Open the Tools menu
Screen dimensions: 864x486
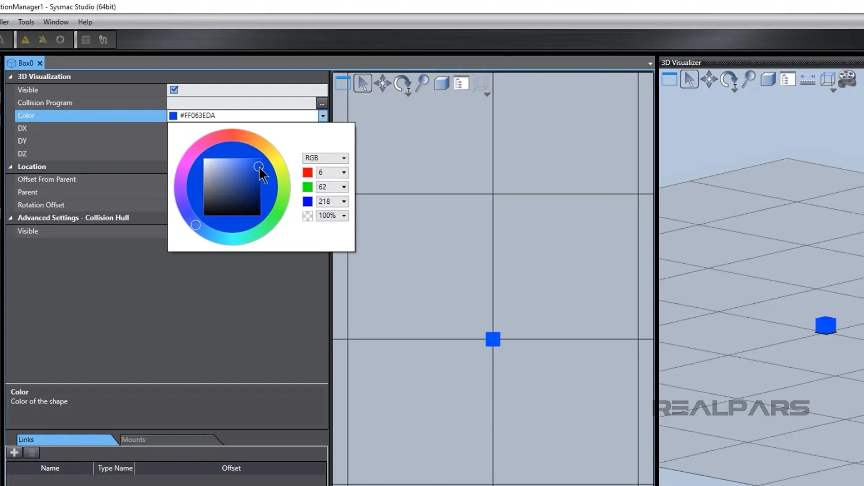tap(26, 22)
